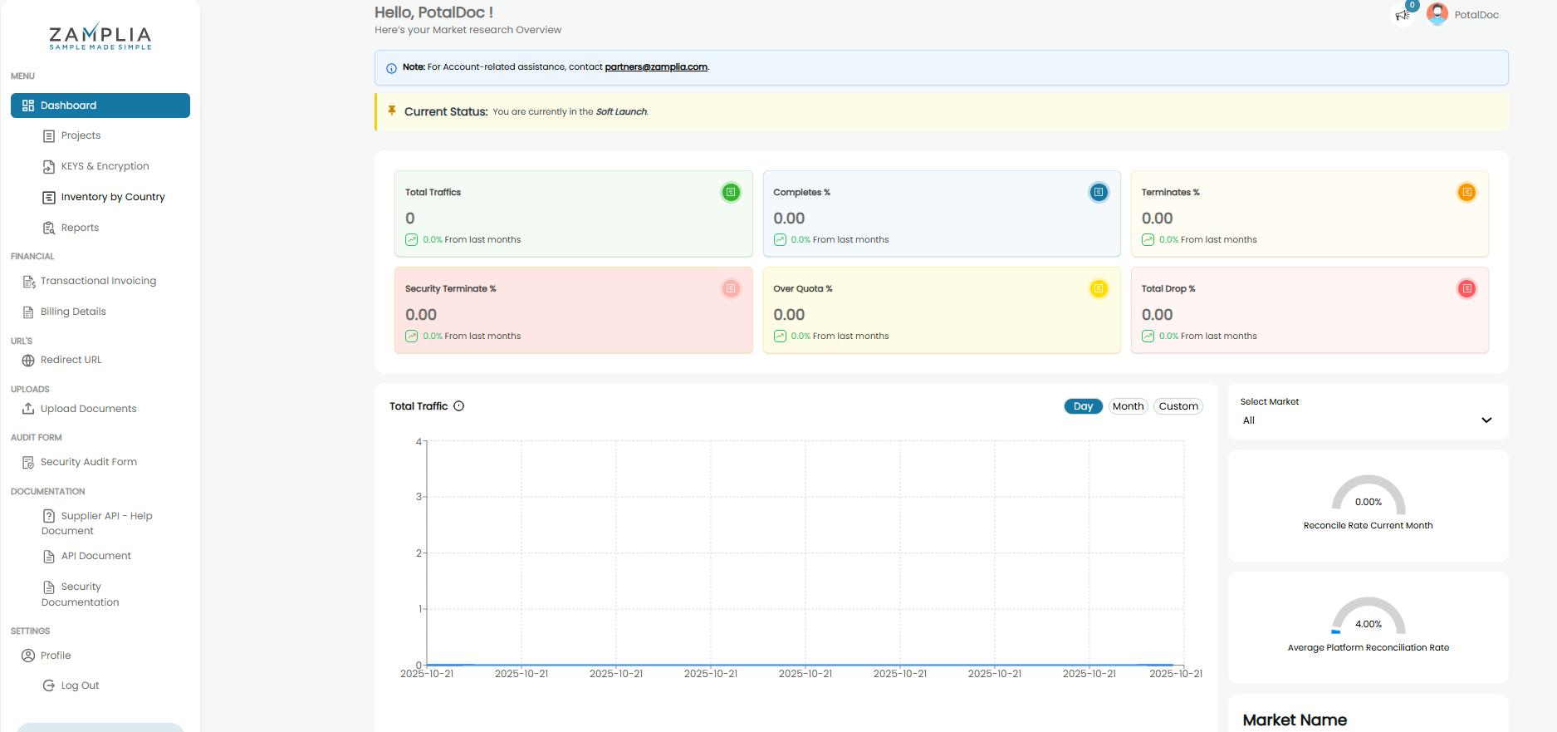This screenshot has width=1557, height=732.
Task: Log Out from the sidebar
Action: 80,685
